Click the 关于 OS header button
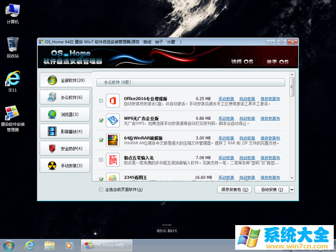The image size is (336, 252). pos(277,62)
